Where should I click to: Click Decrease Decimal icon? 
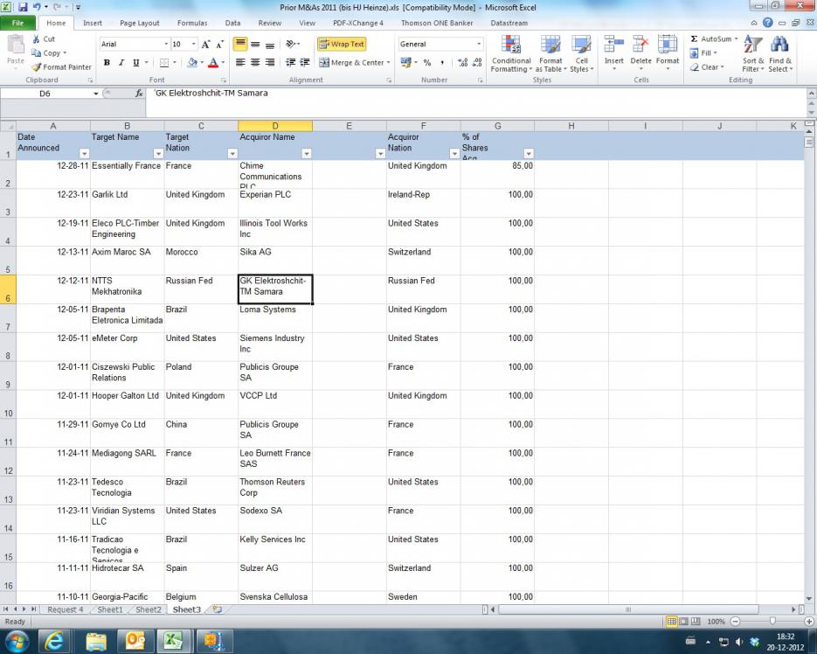(x=477, y=63)
